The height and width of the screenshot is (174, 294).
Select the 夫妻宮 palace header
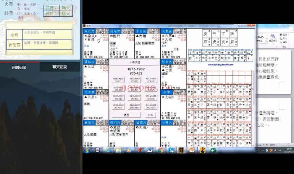pos(167,31)
